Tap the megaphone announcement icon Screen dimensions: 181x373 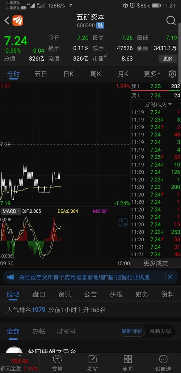point(10,277)
